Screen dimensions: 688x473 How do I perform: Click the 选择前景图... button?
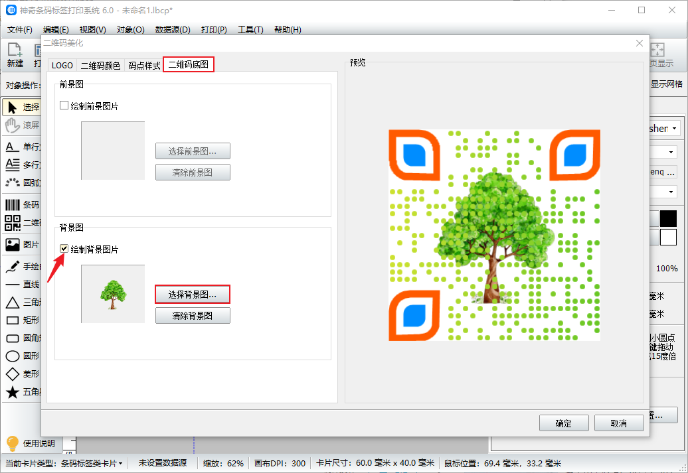point(193,151)
